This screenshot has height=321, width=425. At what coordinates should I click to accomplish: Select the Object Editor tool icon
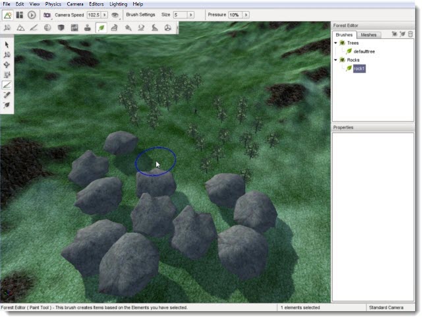pyautogui.click(x=7, y=28)
